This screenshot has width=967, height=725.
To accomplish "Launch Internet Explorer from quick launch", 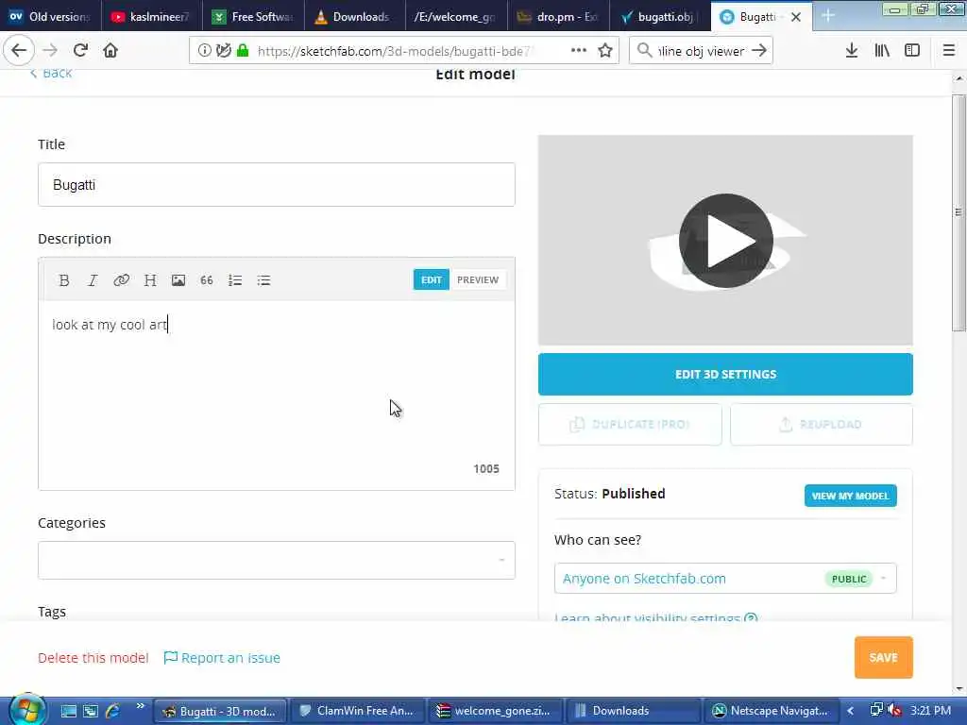I will click(113, 711).
